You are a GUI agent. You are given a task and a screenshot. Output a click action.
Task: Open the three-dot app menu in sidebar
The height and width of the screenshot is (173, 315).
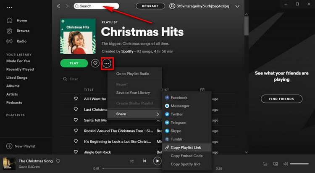pyautogui.click(x=9, y=8)
